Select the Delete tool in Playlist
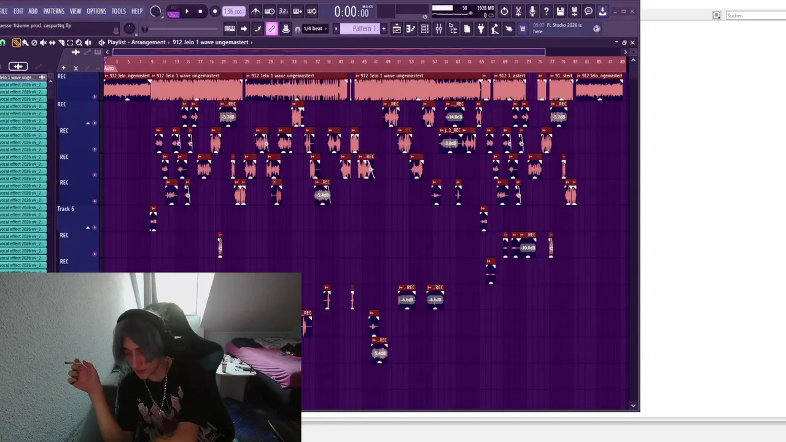 (34, 42)
